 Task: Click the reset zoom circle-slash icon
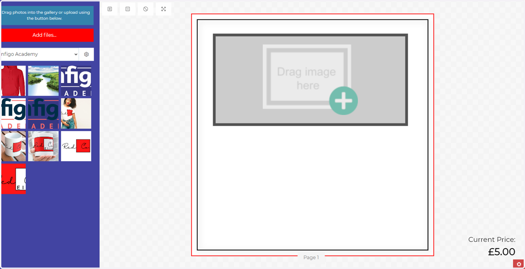(x=146, y=9)
